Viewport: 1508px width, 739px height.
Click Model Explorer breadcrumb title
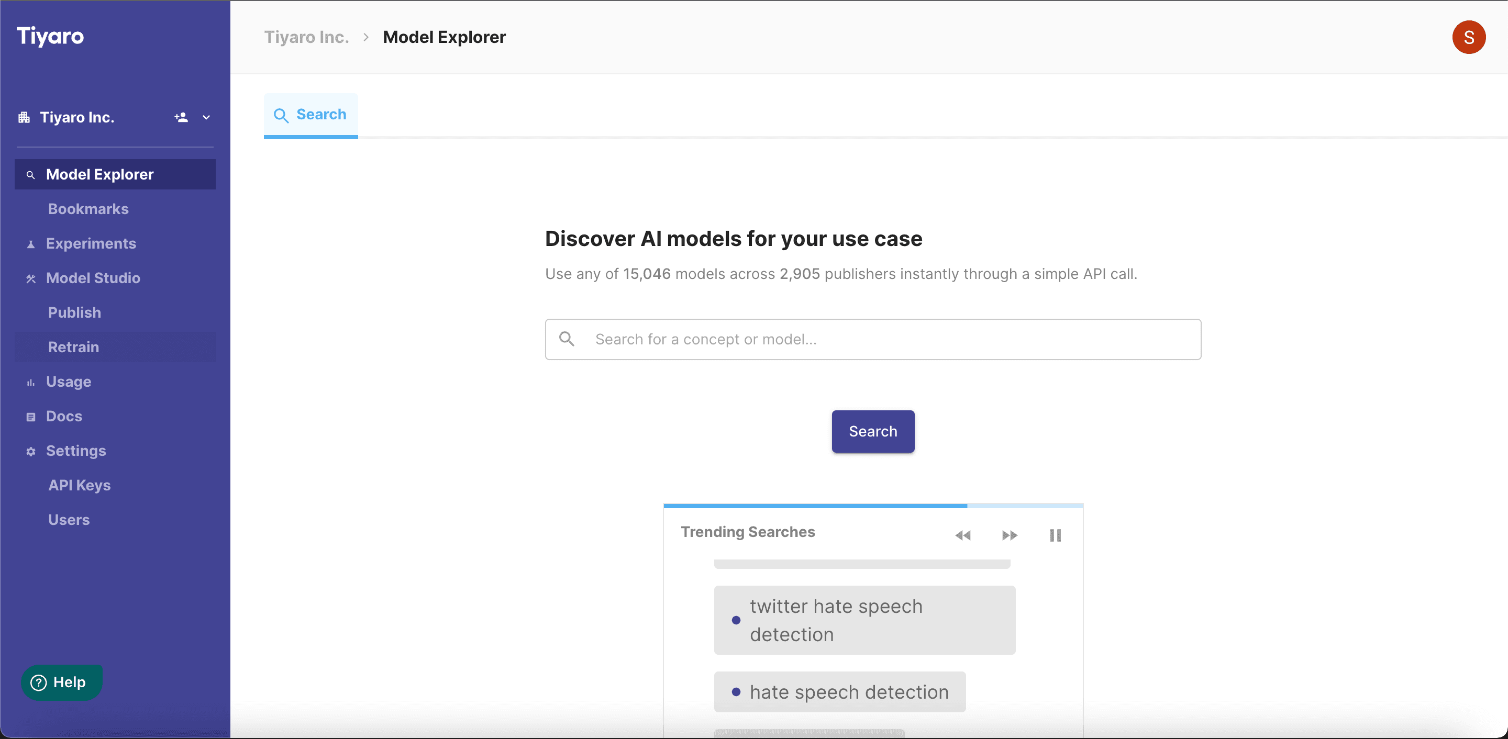[445, 37]
